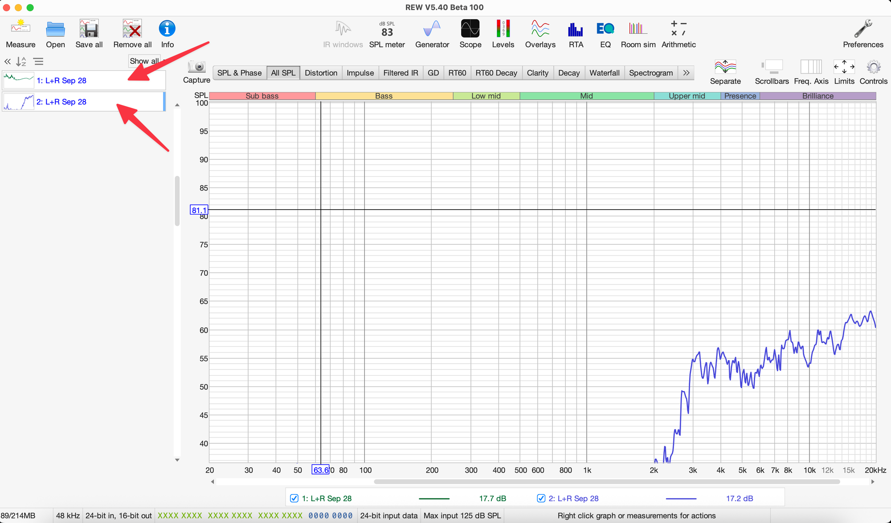
Task: Uncheck trace 1: L+R Sep 28 checkbox
Action: (x=294, y=498)
